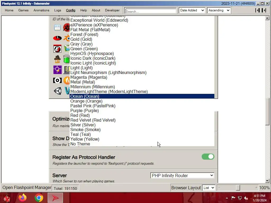The image size is (271, 203).
Task: Click the network tray icon
Action: (240, 198)
